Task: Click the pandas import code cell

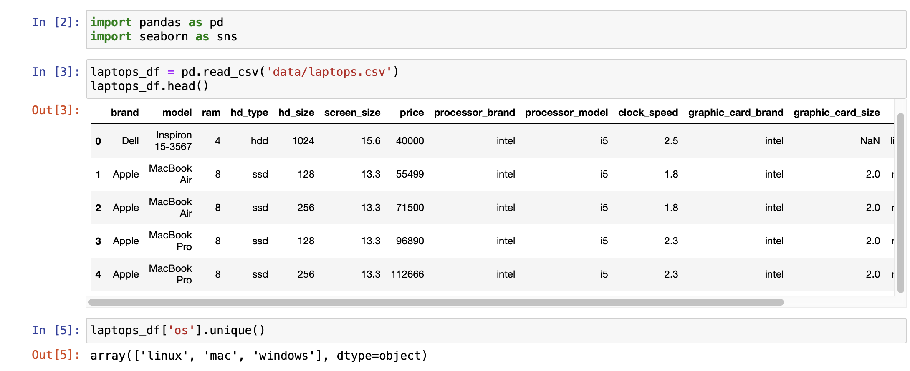Action: (x=495, y=30)
